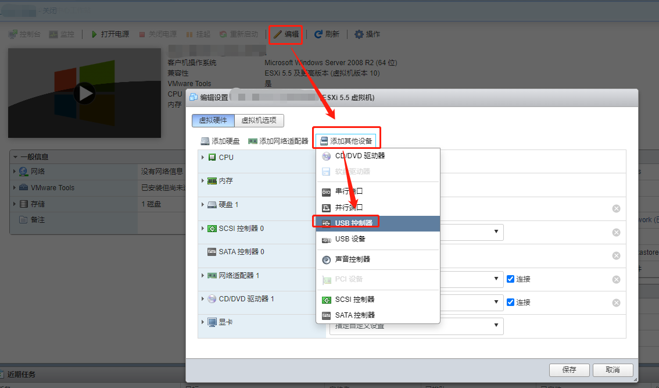This screenshot has width=659, height=388.
Task: Remove Network adapter 1 with X icon
Action: (x=616, y=280)
